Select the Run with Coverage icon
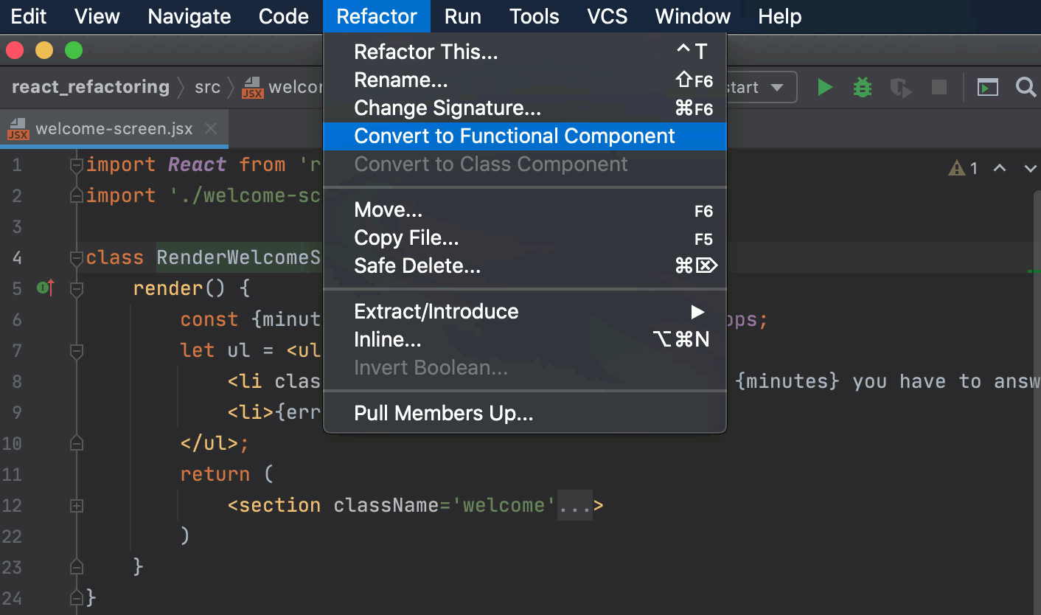 pos(900,87)
